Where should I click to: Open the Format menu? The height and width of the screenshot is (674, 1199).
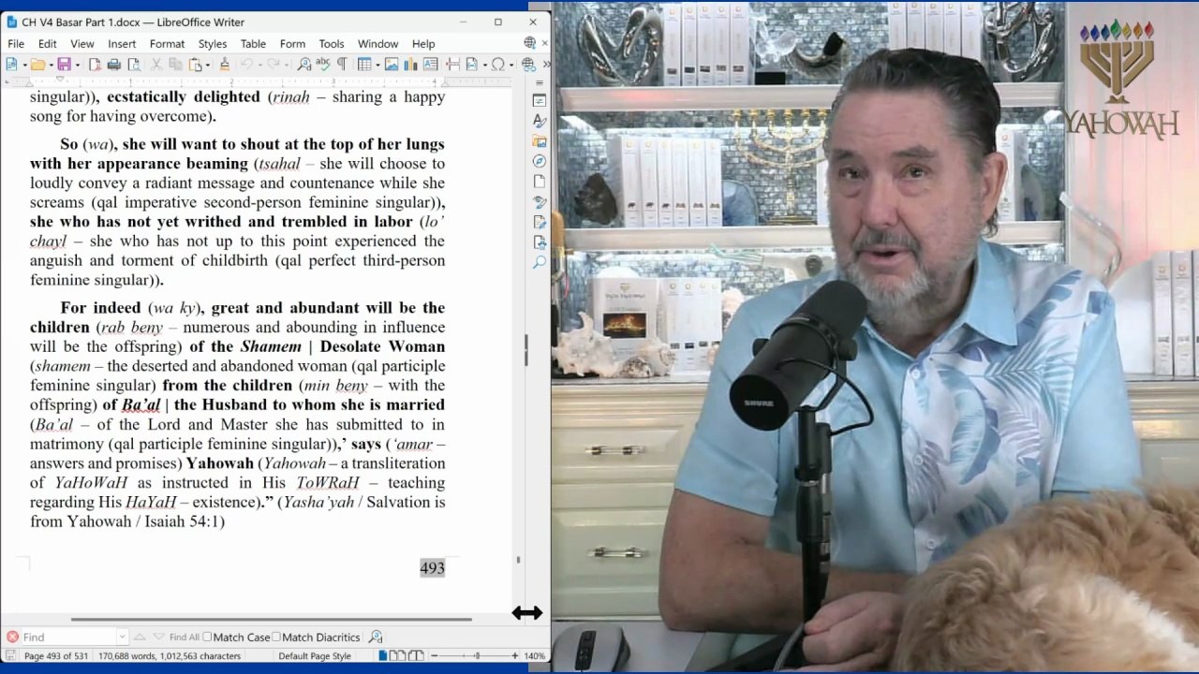pyautogui.click(x=167, y=44)
